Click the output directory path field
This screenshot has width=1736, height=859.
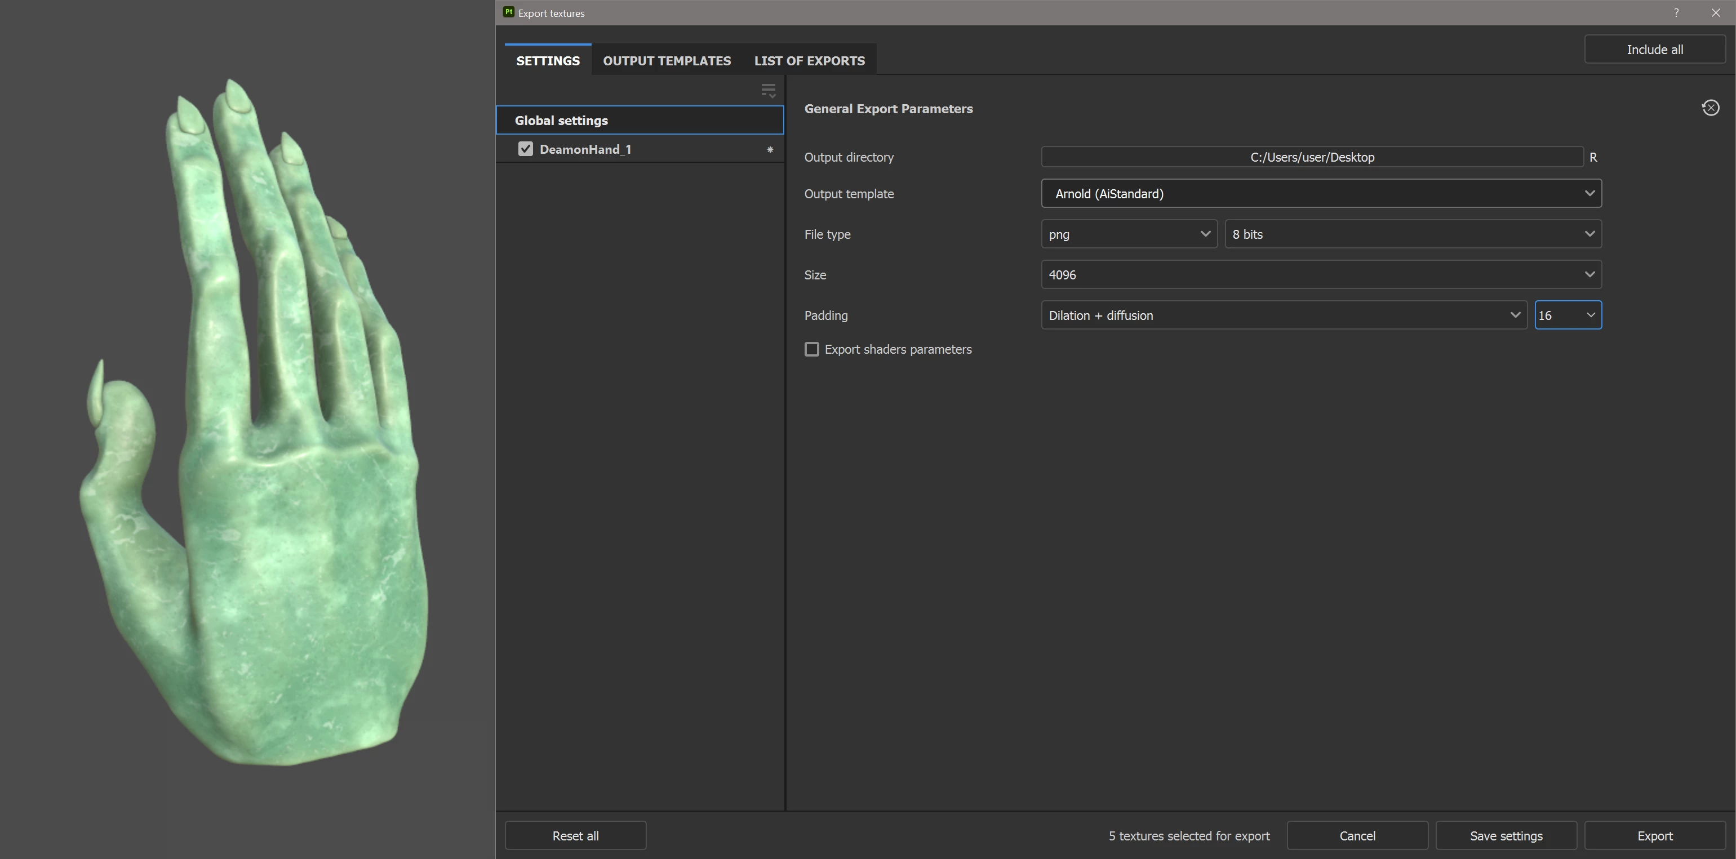tap(1311, 157)
